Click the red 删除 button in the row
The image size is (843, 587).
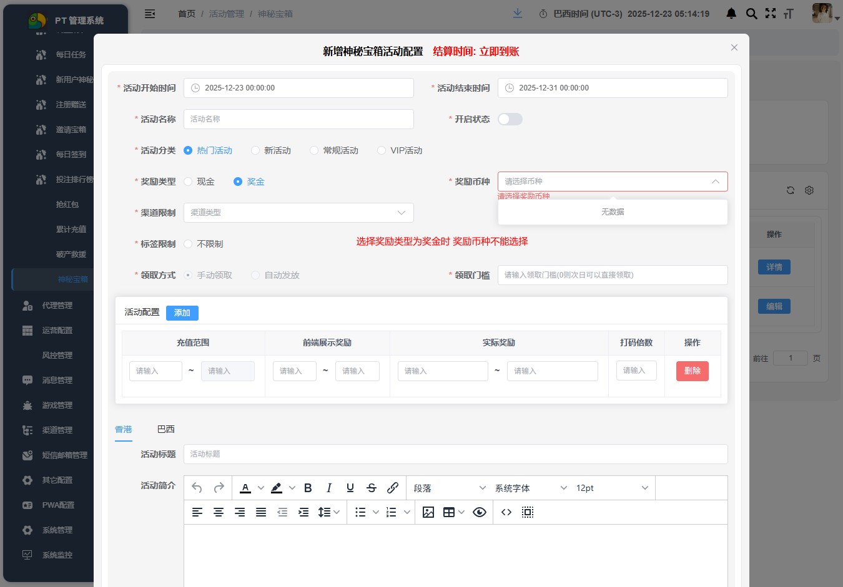tap(693, 371)
